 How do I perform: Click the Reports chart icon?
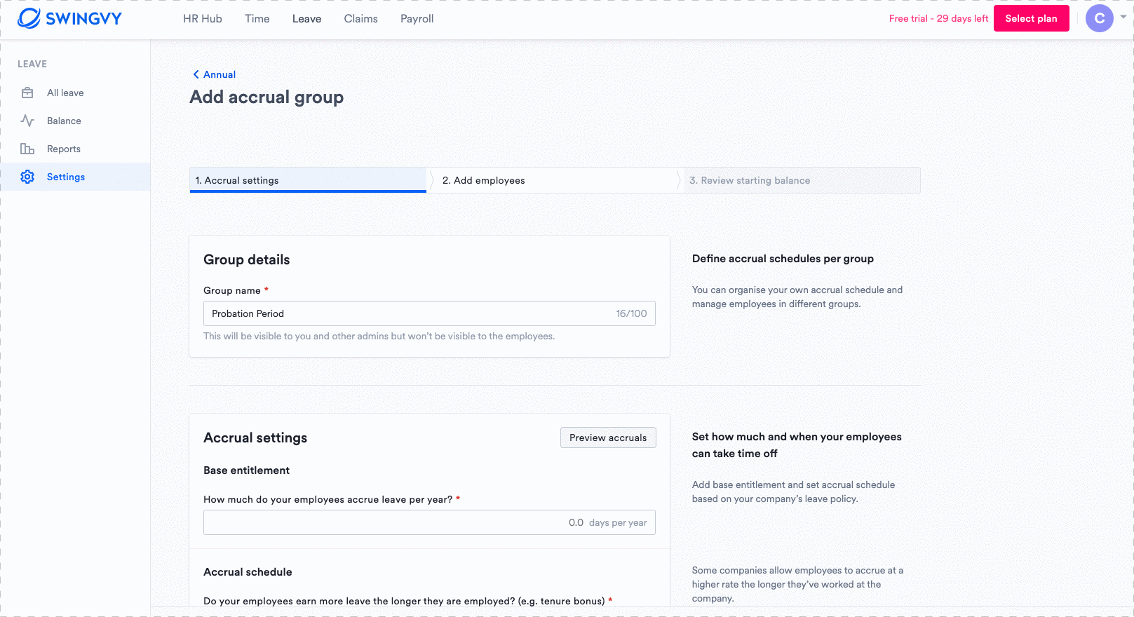click(x=27, y=149)
